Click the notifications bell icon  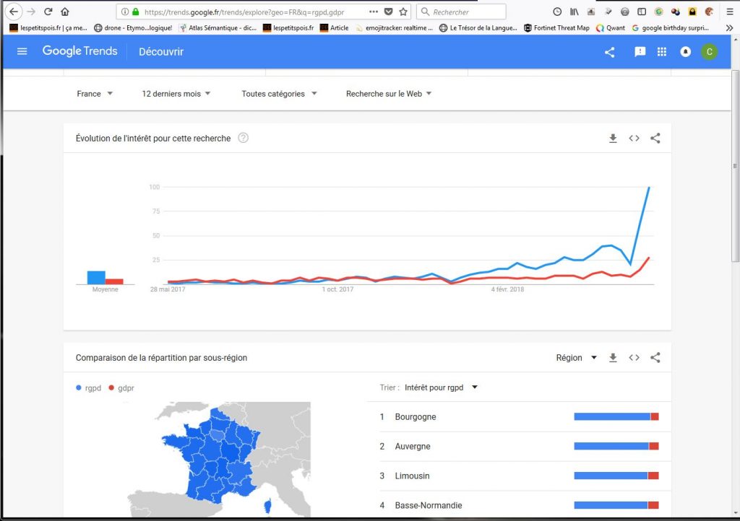[685, 52]
